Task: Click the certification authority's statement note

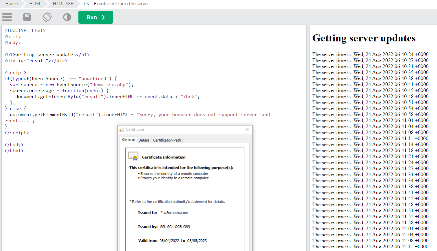Action: click(x=177, y=202)
